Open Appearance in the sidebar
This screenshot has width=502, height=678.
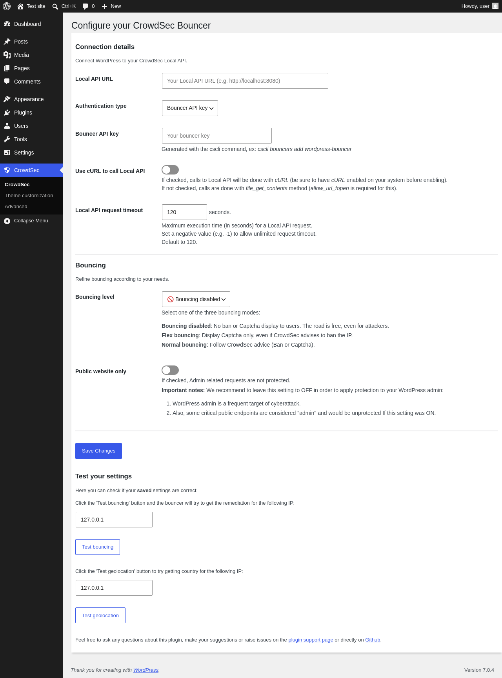point(31,99)
